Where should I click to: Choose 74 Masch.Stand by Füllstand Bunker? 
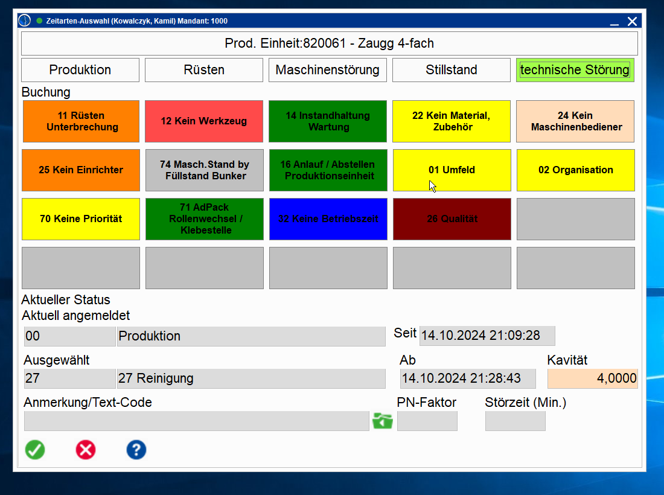tap(204, 170)
